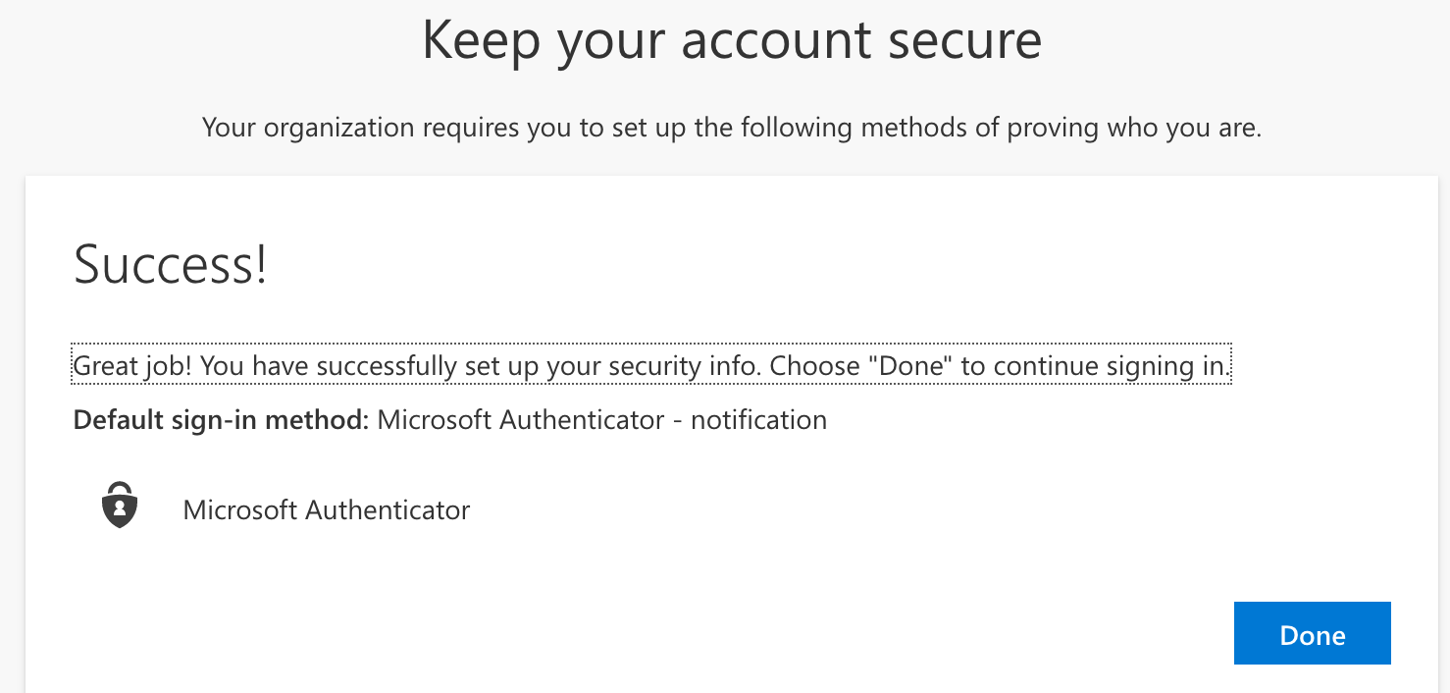
Task: Click the word "requires" in subtitle
Action: [475, 128]
